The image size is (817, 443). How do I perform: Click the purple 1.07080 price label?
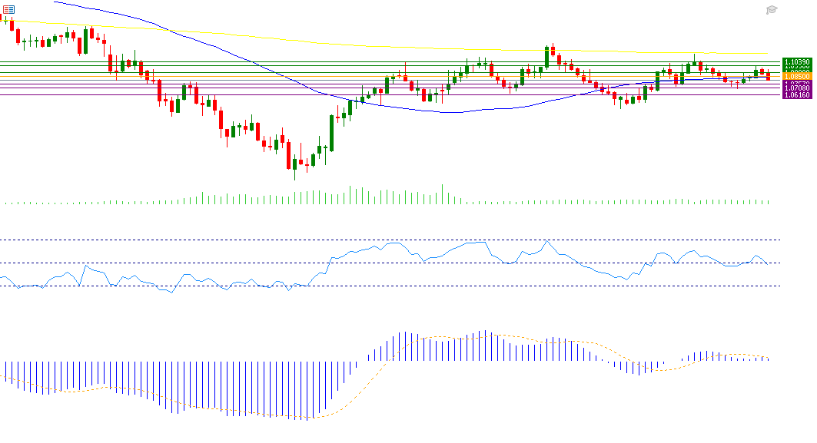coord(796,88)
